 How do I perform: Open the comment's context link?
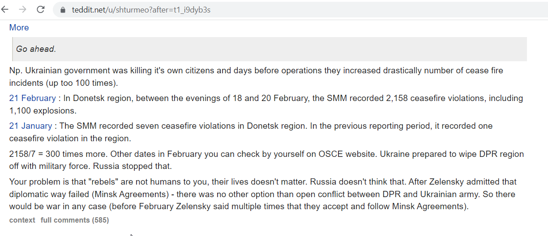[22, 220]
